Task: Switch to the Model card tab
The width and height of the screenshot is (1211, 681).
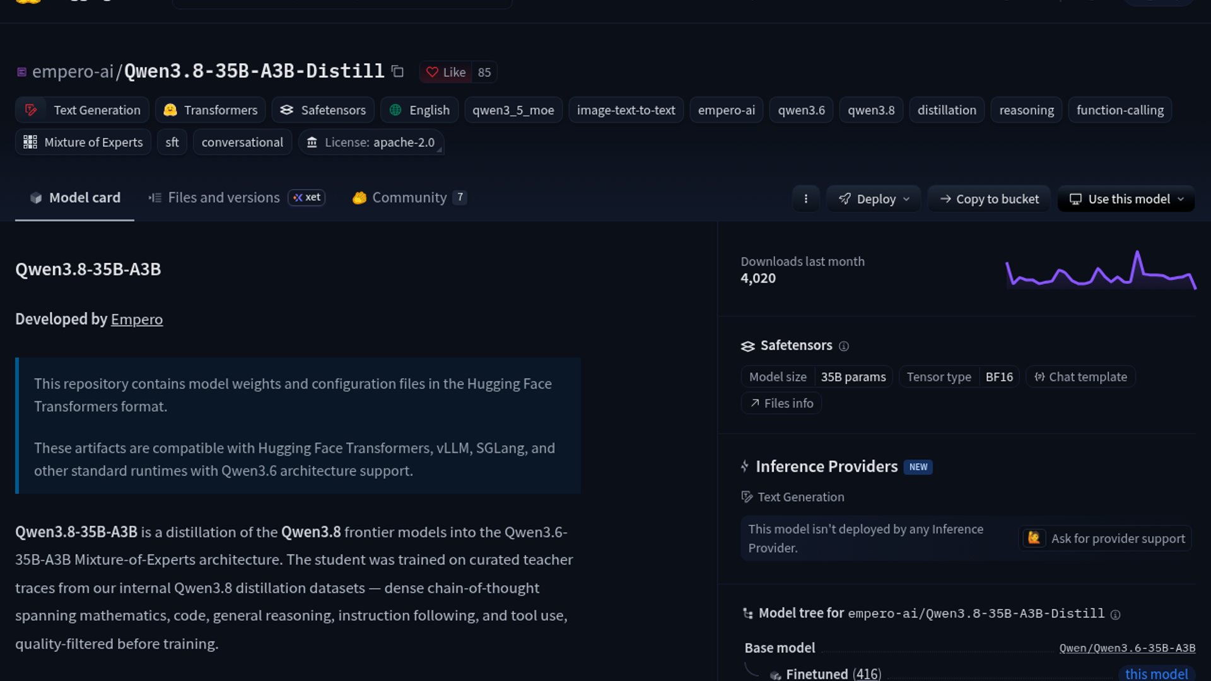Action: pos(75,197)
